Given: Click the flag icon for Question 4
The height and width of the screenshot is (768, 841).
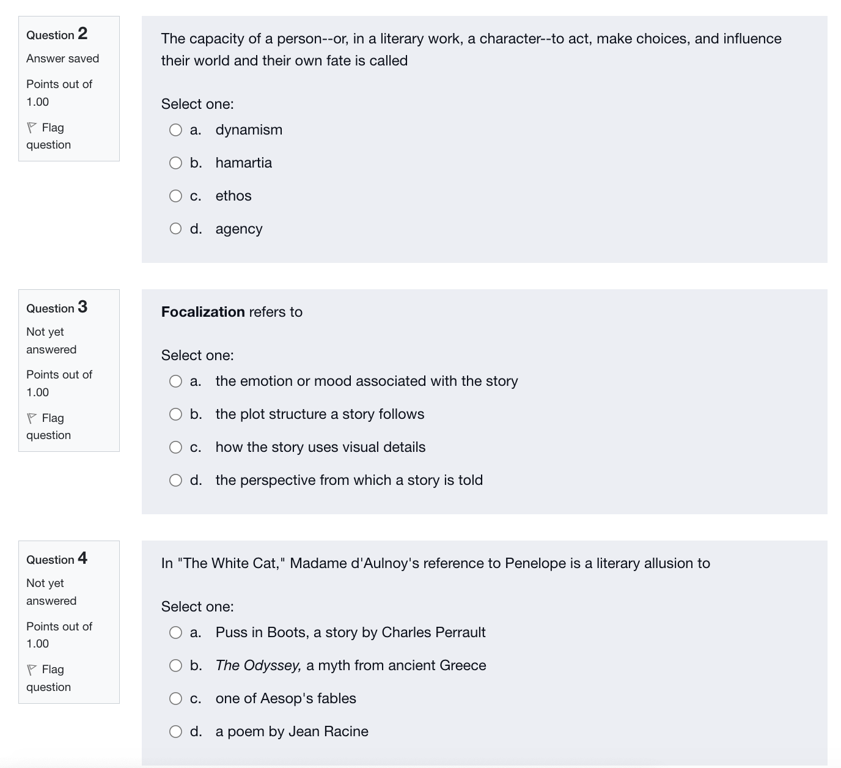Looking at the screenshot, I should tap(32, 670).
